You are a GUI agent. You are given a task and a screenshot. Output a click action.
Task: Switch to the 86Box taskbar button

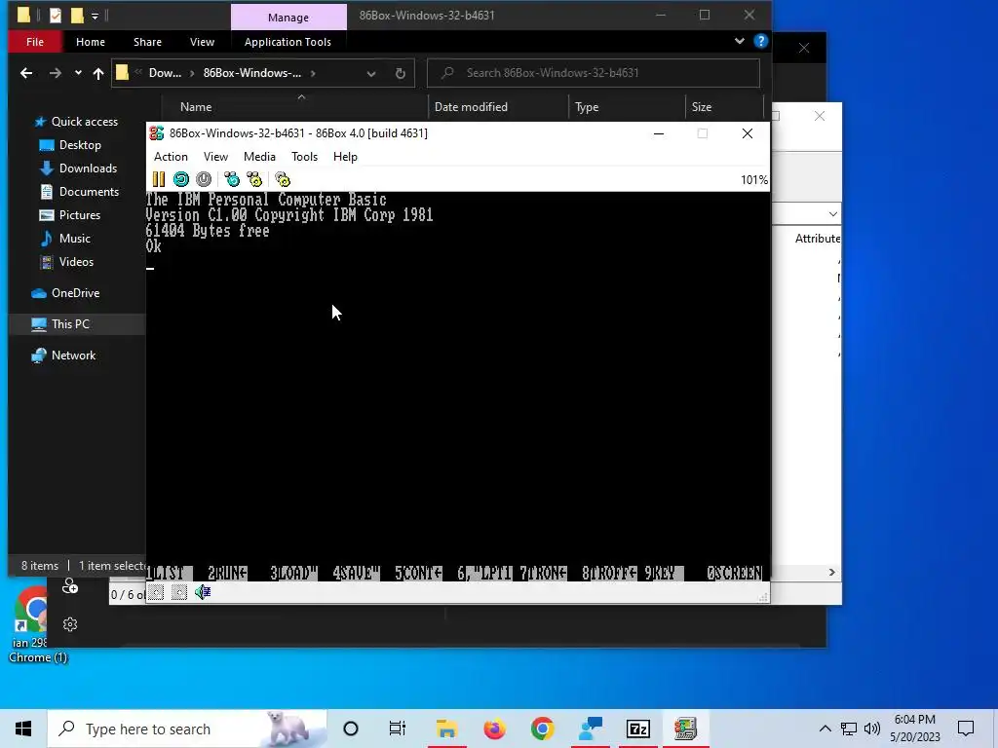pyautogui.click(x=685, y=729)
